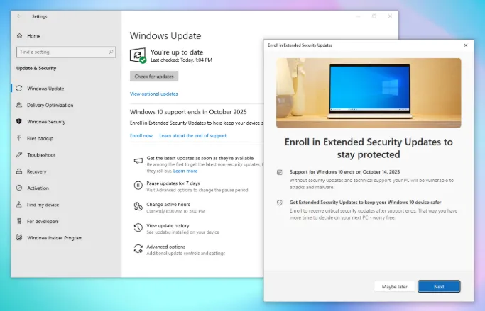Click the sync icon beside Windows Update sidebar item
Image resolution: width=485 pixels, height=311 pixels.
coord(19,89)
